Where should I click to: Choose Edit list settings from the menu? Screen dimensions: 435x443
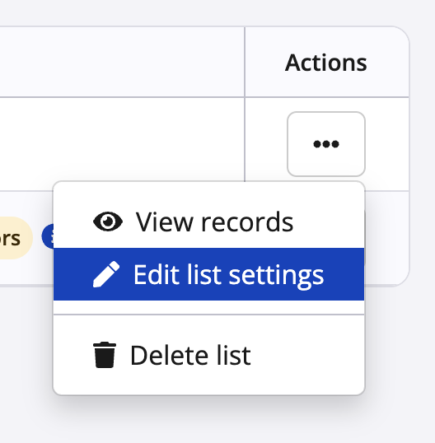(209, 274)
